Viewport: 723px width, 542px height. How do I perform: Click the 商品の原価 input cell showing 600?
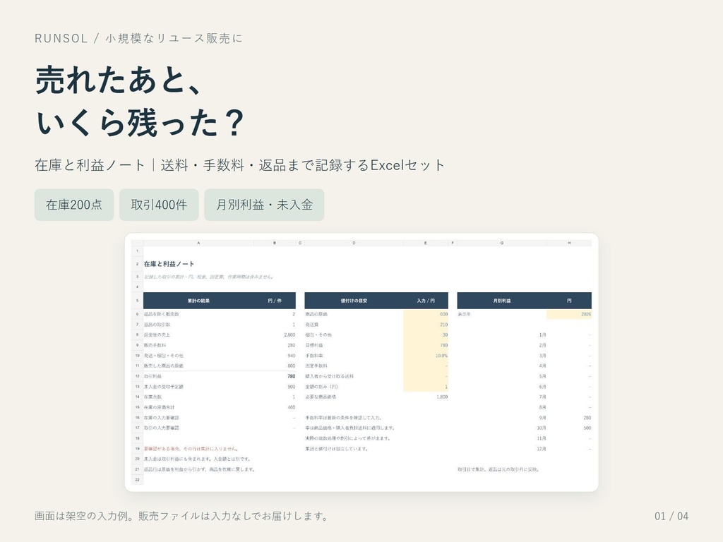pyautogui.click(x=426, y=314)
